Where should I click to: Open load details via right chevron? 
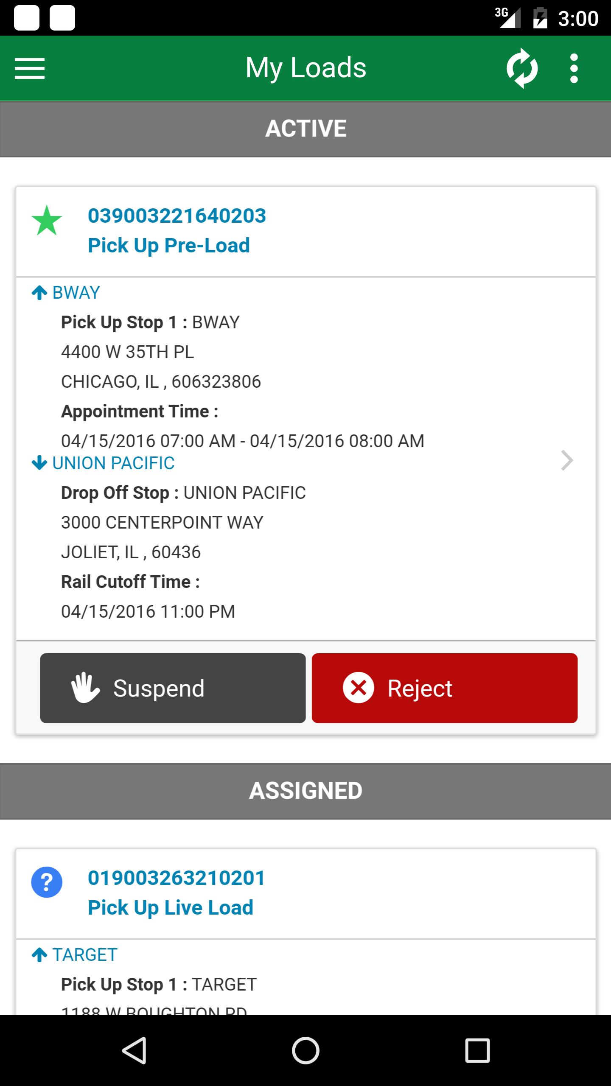click(x=567, y=461)
